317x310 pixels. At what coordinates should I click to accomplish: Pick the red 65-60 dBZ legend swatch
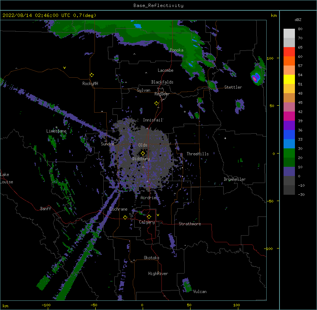point(289,52)
